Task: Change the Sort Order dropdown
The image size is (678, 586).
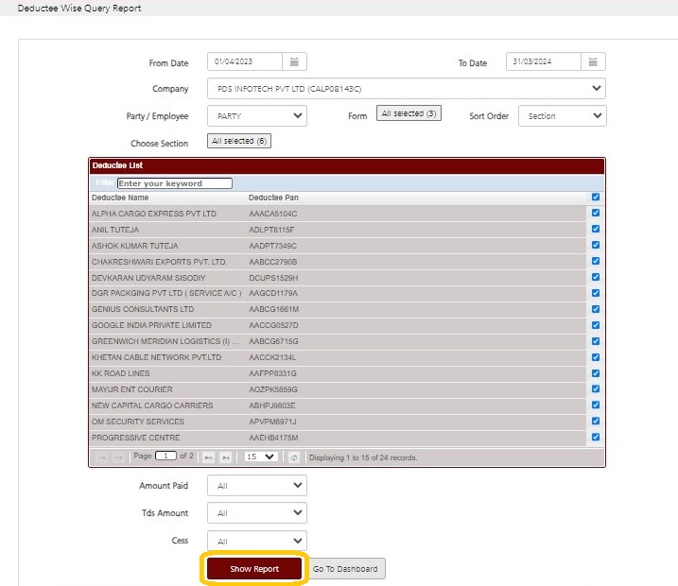Action: (562, 116)
